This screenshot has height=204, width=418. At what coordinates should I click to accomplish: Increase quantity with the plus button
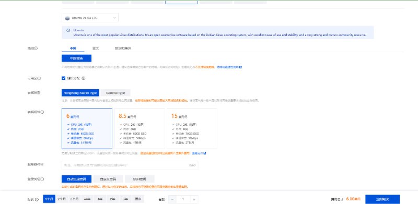[x=194, y=199]
